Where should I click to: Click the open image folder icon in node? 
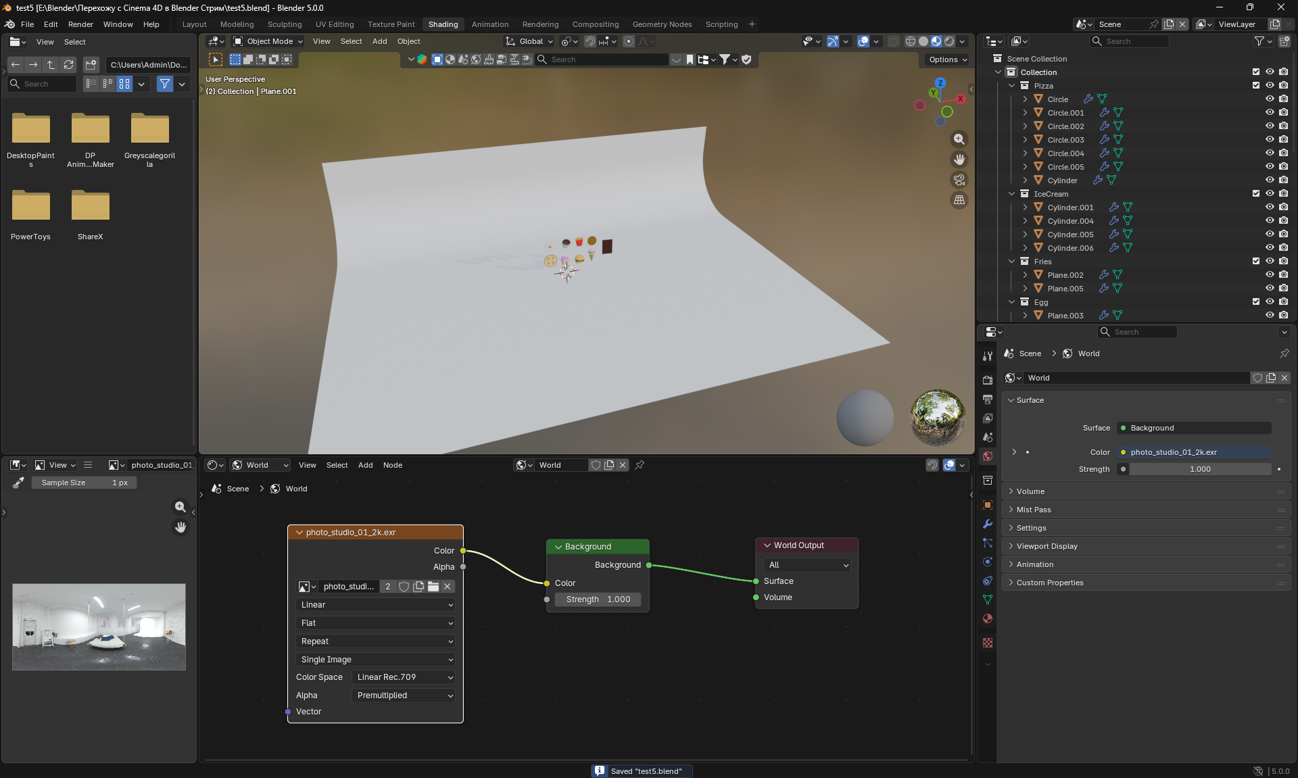point(433,587)
